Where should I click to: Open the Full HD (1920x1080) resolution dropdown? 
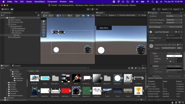[130, 15]
